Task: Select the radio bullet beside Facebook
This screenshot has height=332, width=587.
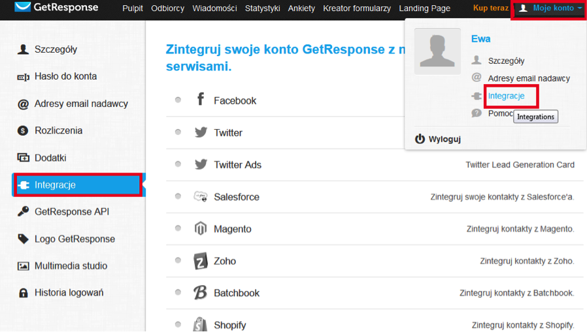Action: coord(178,100)
